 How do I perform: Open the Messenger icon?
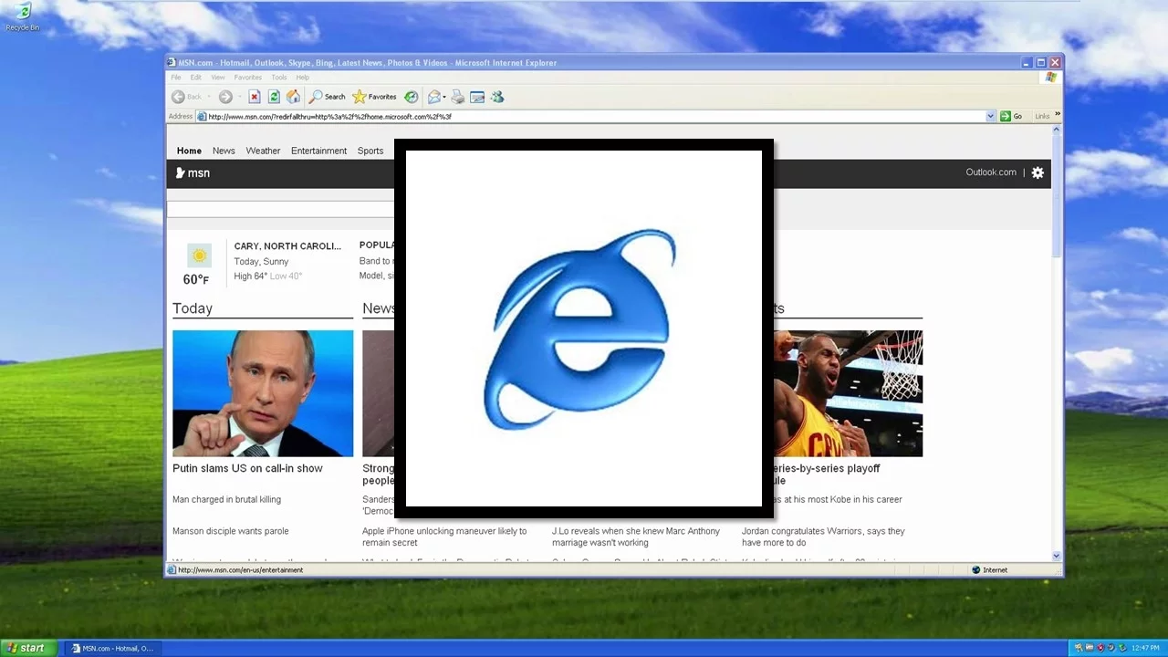click(x=497, y=97)
